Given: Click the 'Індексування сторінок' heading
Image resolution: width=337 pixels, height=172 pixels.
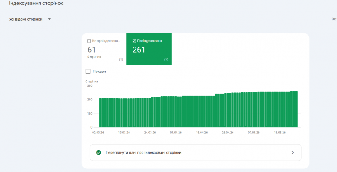Looking at the screenshot, I should coord(36,4).
